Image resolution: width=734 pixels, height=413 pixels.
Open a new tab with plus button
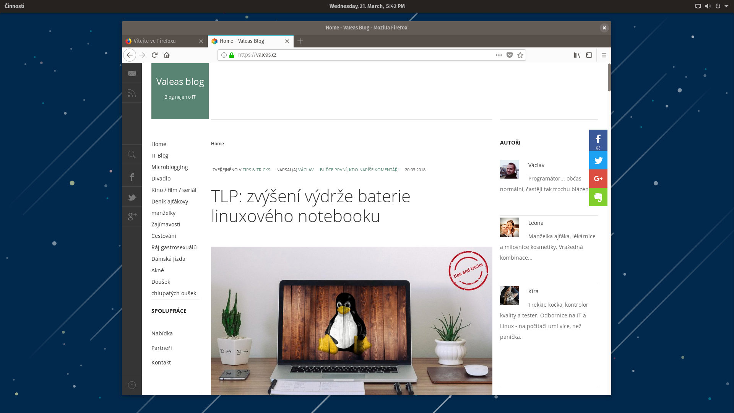(x=300, y=41)
